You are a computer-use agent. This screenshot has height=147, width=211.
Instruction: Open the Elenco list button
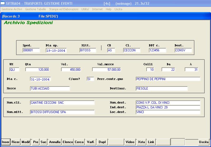[x=68, y=142]
